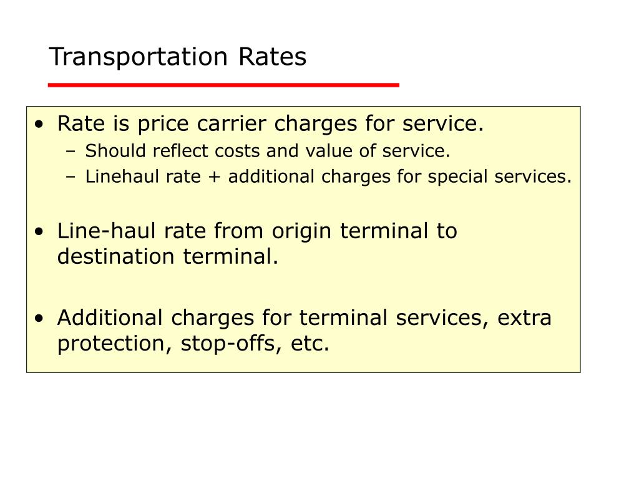Click the dash before 'Should reflect costs'
639x479 pixels.
click(71, 152)
